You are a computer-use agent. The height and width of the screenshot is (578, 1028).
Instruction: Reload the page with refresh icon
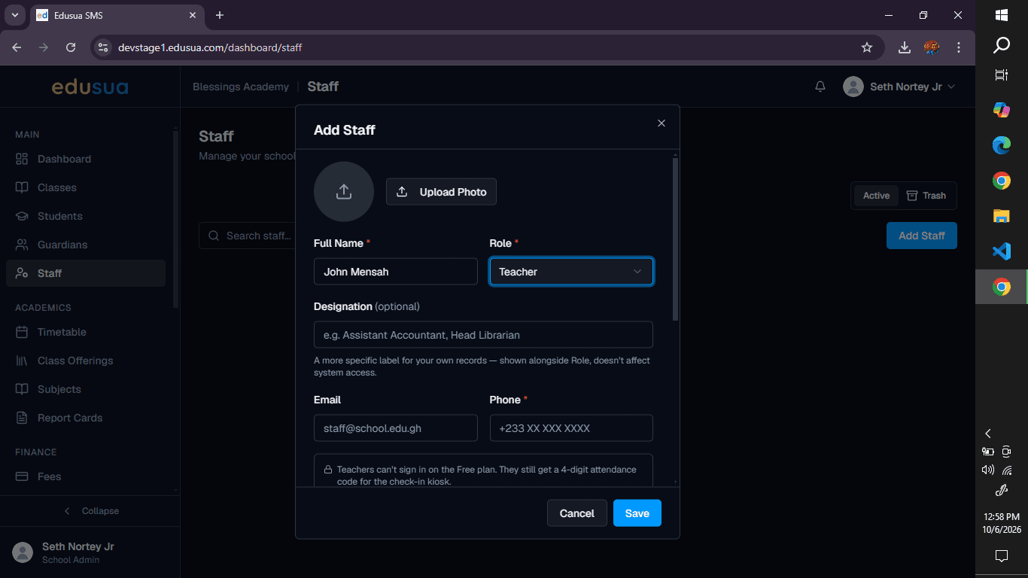coord(71,47)
